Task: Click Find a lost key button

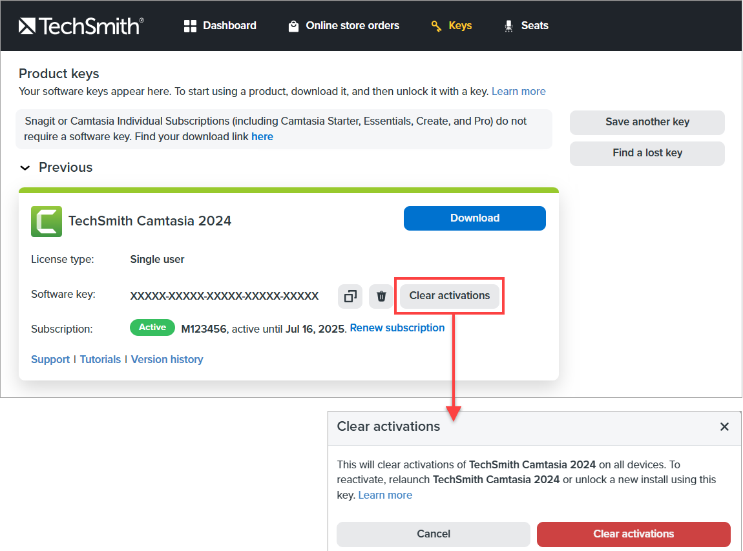Action: pyautogui.click(x=647, y=153)
